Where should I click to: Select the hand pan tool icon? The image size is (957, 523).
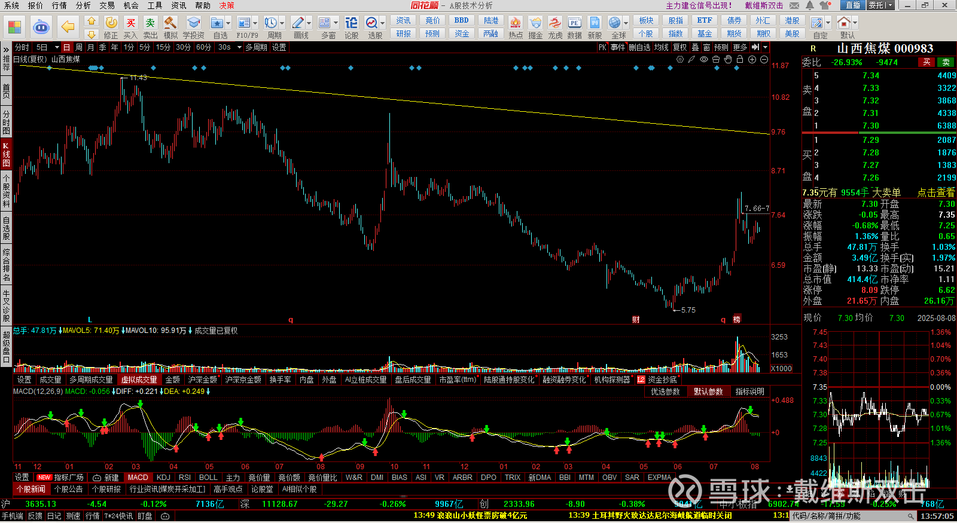coord(728,59)
